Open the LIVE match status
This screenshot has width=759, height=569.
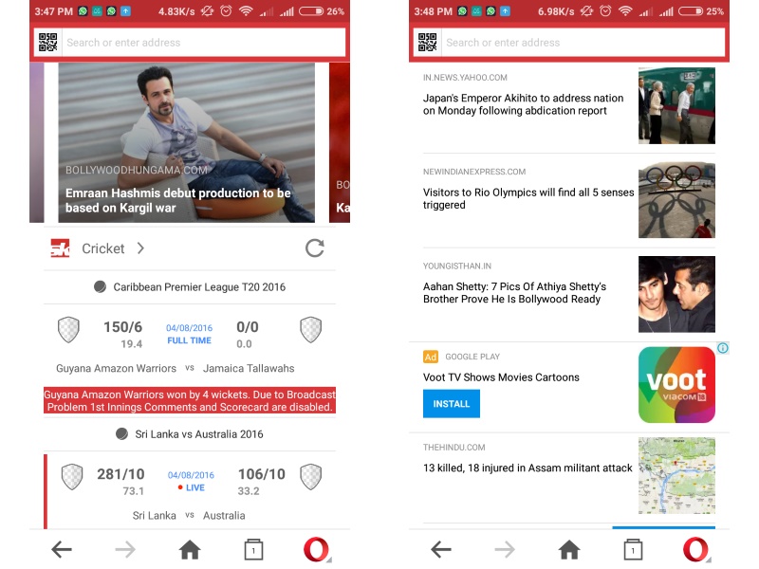pos(192,487)
